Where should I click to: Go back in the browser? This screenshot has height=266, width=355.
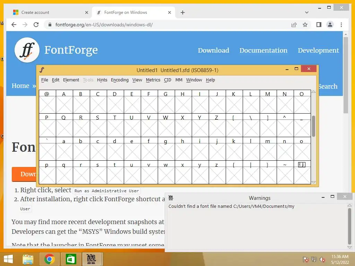[14, 25]
